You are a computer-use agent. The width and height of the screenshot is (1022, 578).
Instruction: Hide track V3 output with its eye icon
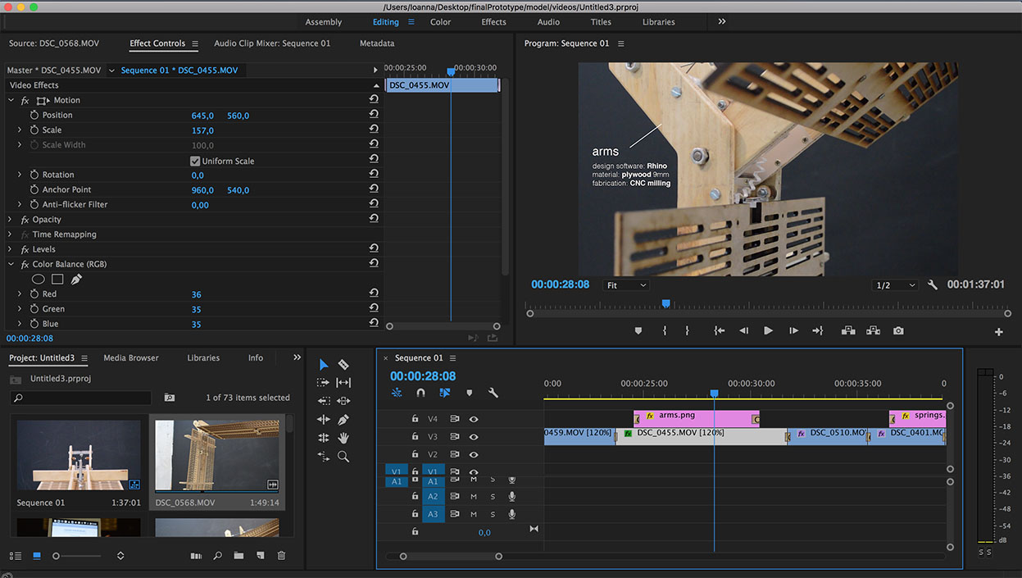(473, 436)
